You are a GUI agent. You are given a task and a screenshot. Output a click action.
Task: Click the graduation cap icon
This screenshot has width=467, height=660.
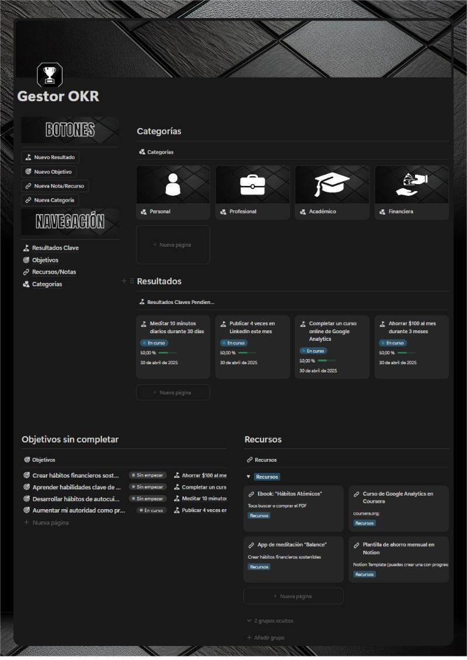tap(332, 184)
